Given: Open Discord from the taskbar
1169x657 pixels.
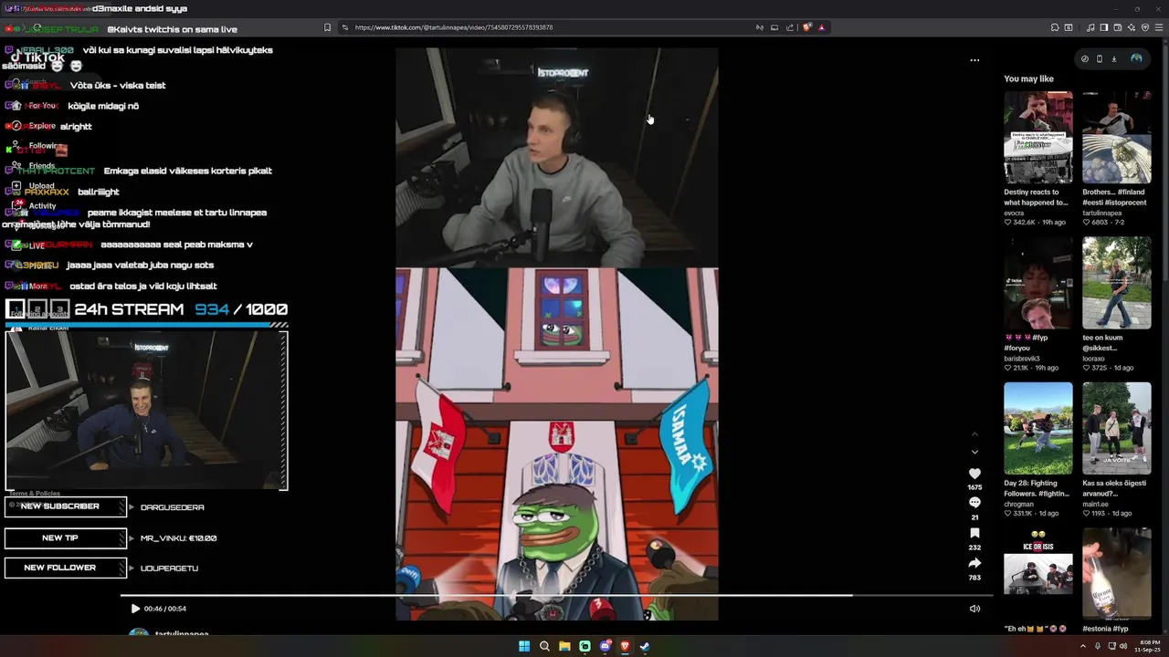Looking at the screenshot, I should [605, 646].
